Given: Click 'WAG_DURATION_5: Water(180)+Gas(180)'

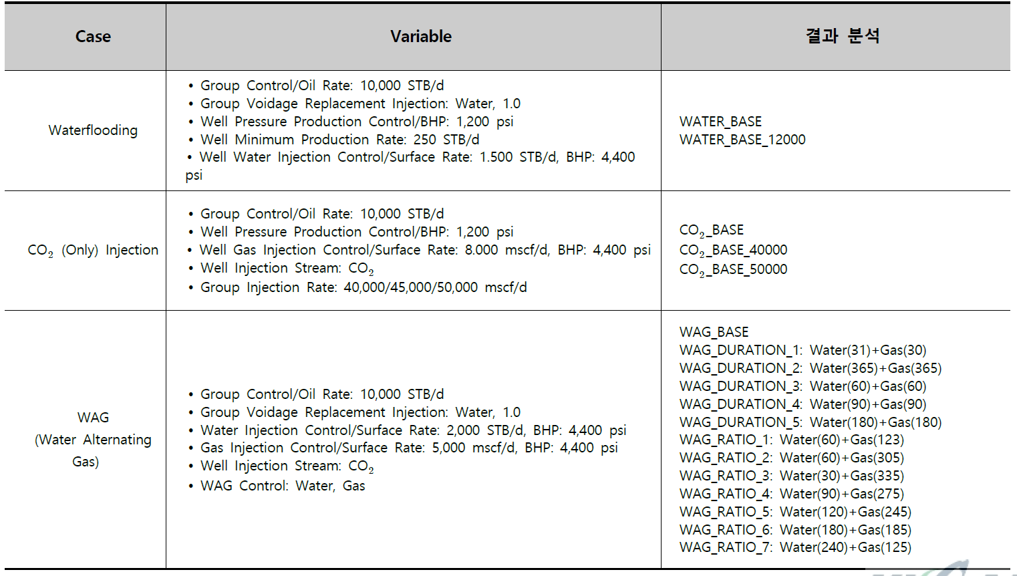Looking at the screenshot, I should (811, 422).
